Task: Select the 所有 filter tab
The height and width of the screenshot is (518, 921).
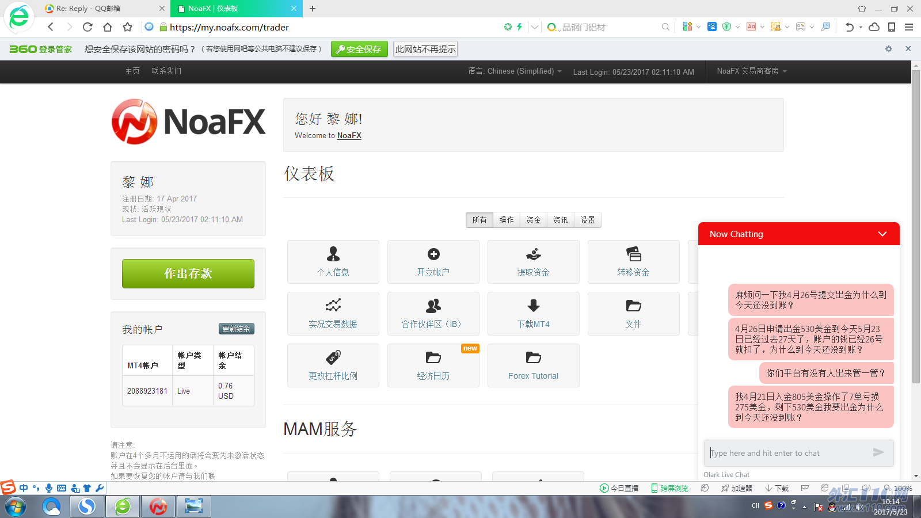Action: click(479, 220)
